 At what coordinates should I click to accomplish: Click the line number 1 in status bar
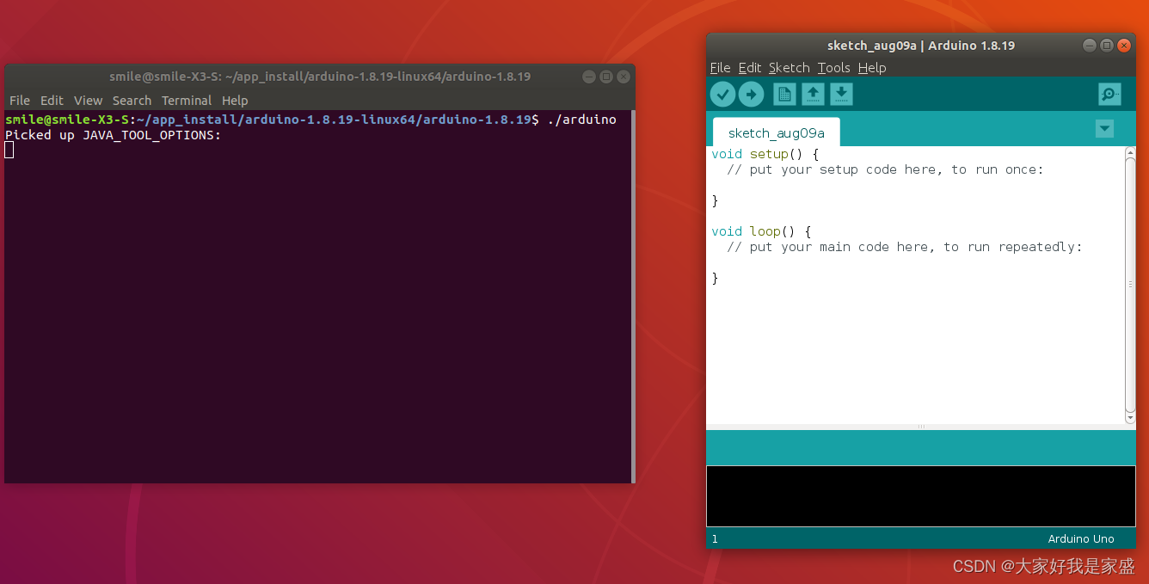coord(715,539)
